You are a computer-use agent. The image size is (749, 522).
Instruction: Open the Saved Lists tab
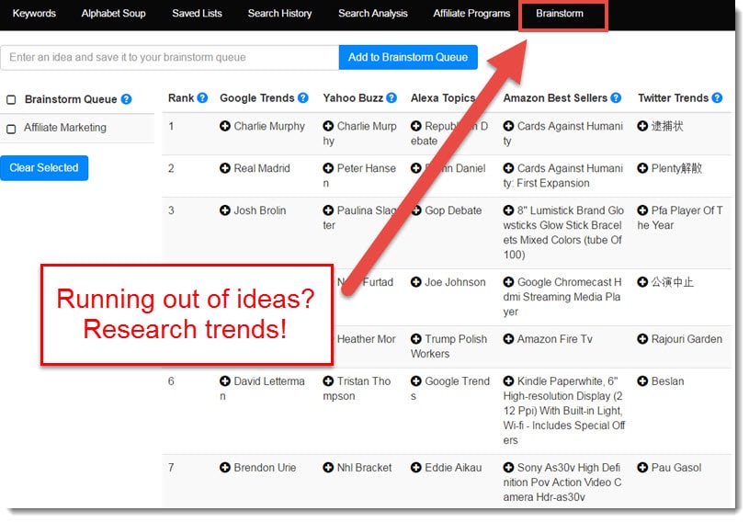(197, 14)
